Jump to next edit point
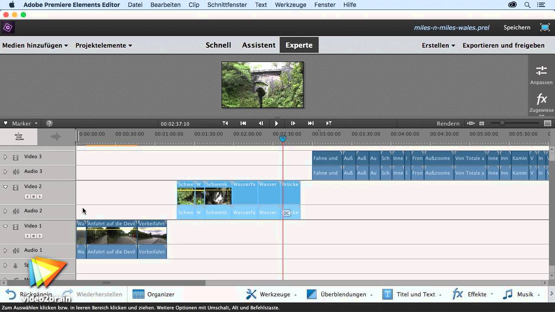 329,123
